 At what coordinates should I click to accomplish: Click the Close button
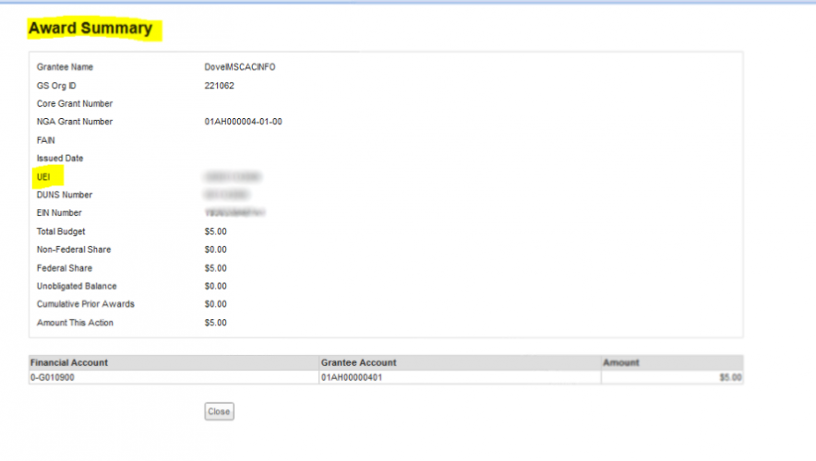219,411
